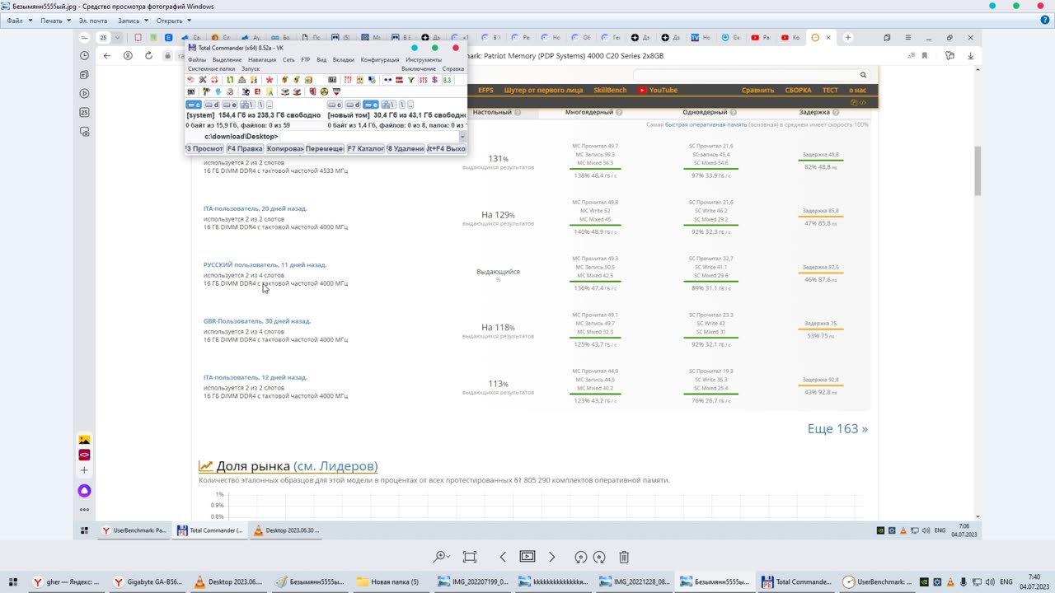This screenshot has height=593, width=1055.
Task: Open Навигация menu in Total Commander
Action: [262, 60]
